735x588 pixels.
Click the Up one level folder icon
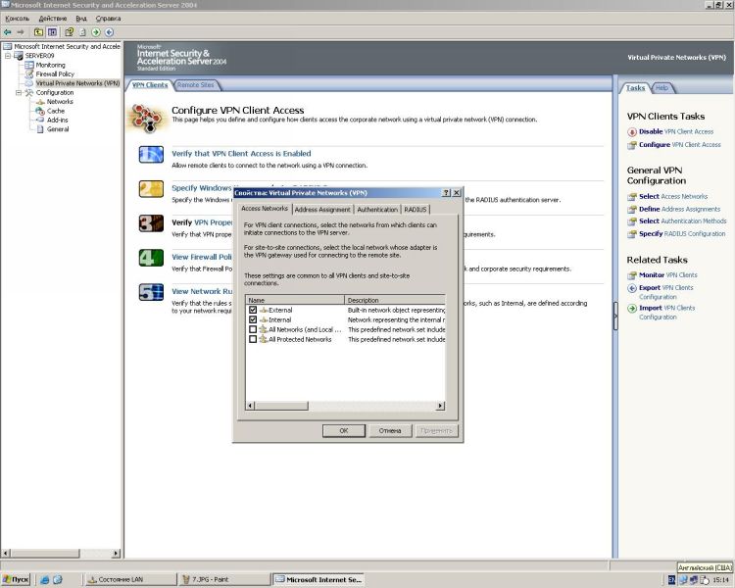tap(38, 32)
